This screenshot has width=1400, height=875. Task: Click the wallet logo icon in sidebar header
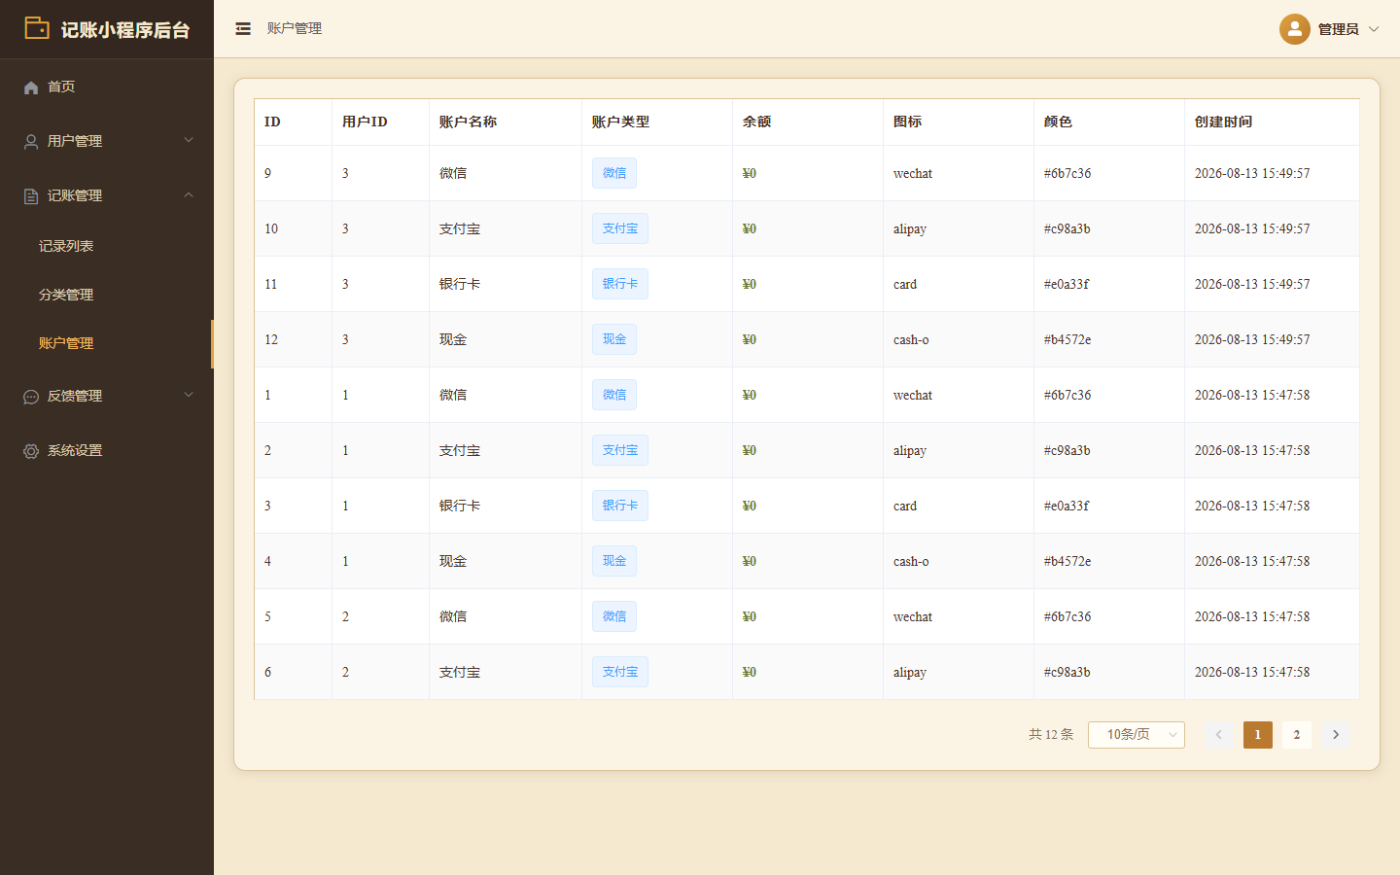tap(37, 28)
